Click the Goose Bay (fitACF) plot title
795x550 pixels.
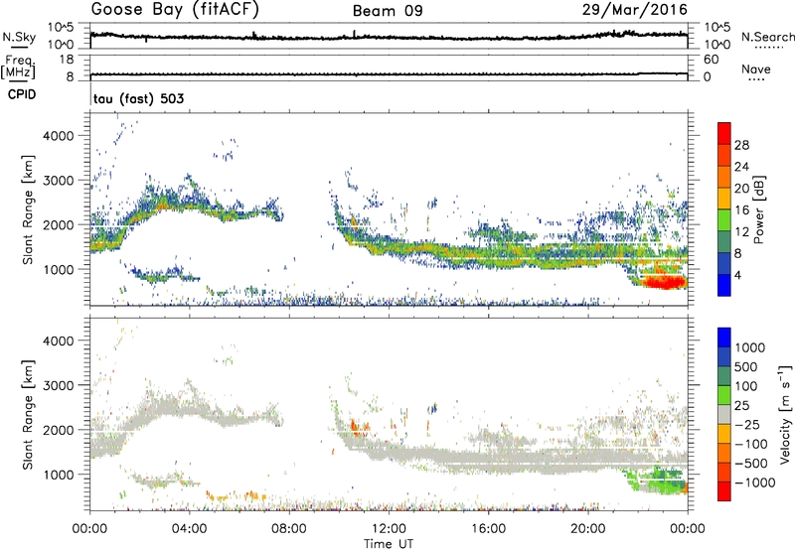pyautogui.click(x=175, y=10)
